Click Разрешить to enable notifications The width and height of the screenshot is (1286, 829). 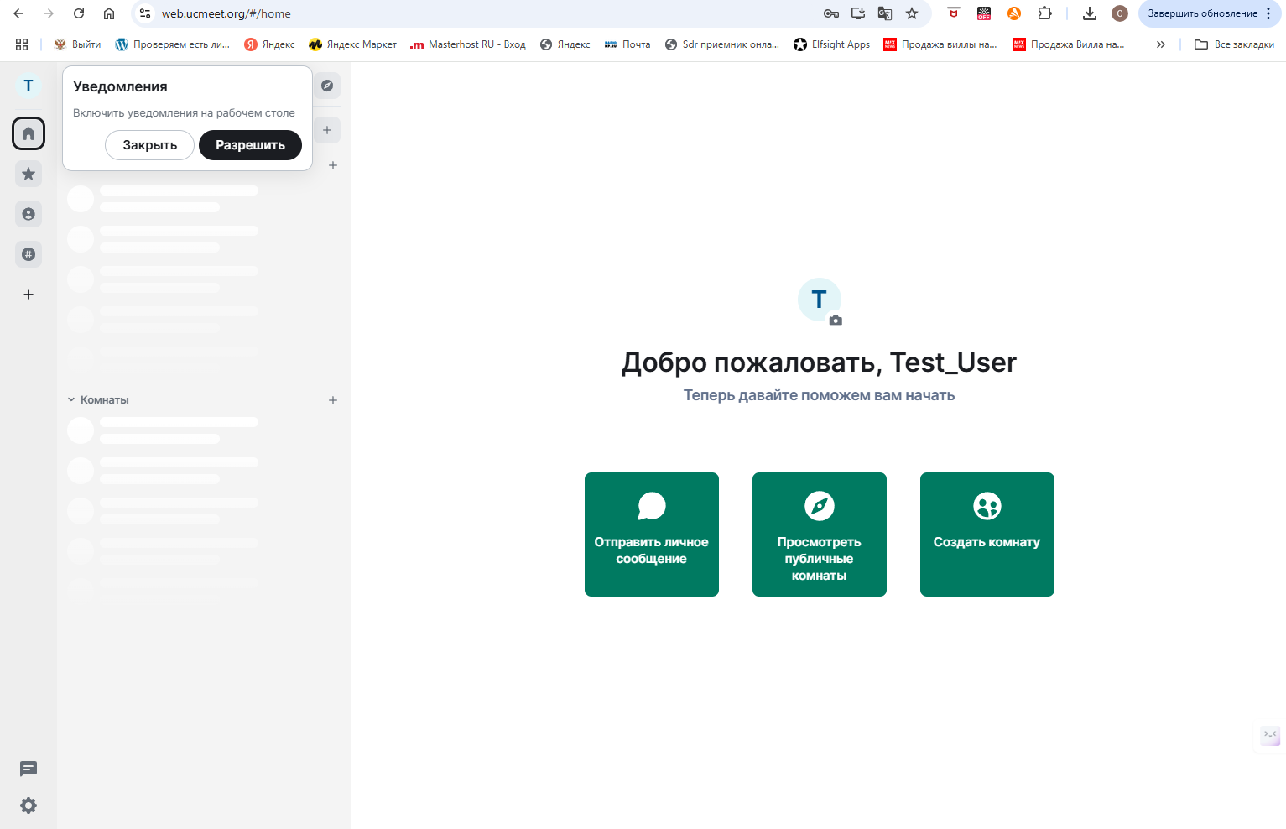pos(250,145)
